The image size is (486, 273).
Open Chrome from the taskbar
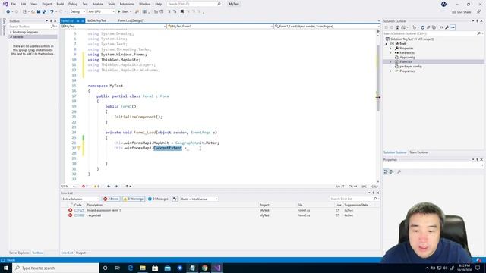(x=204, y=268)
